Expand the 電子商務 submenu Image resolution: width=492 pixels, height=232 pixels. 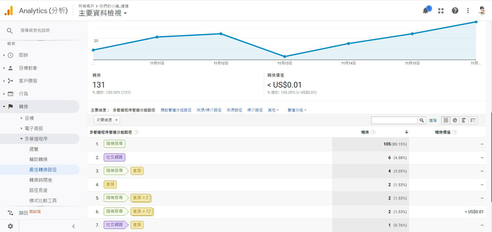pos(21,128)
